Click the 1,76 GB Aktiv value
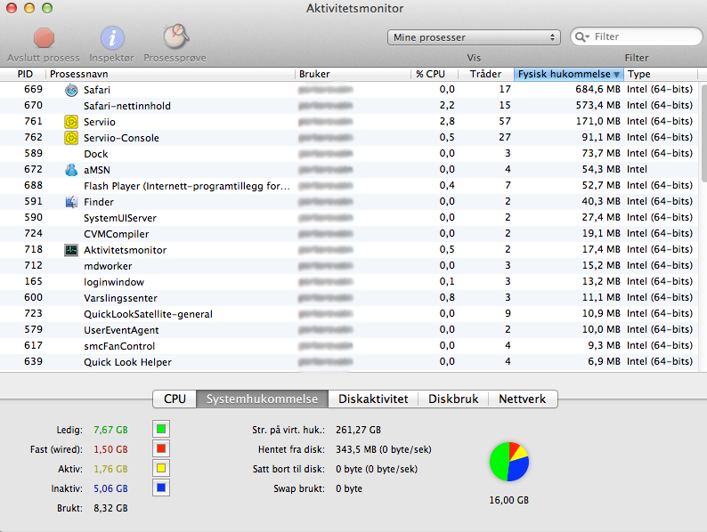Image resolution: width=707 pixels, height=532 pixels. point(110,469)
